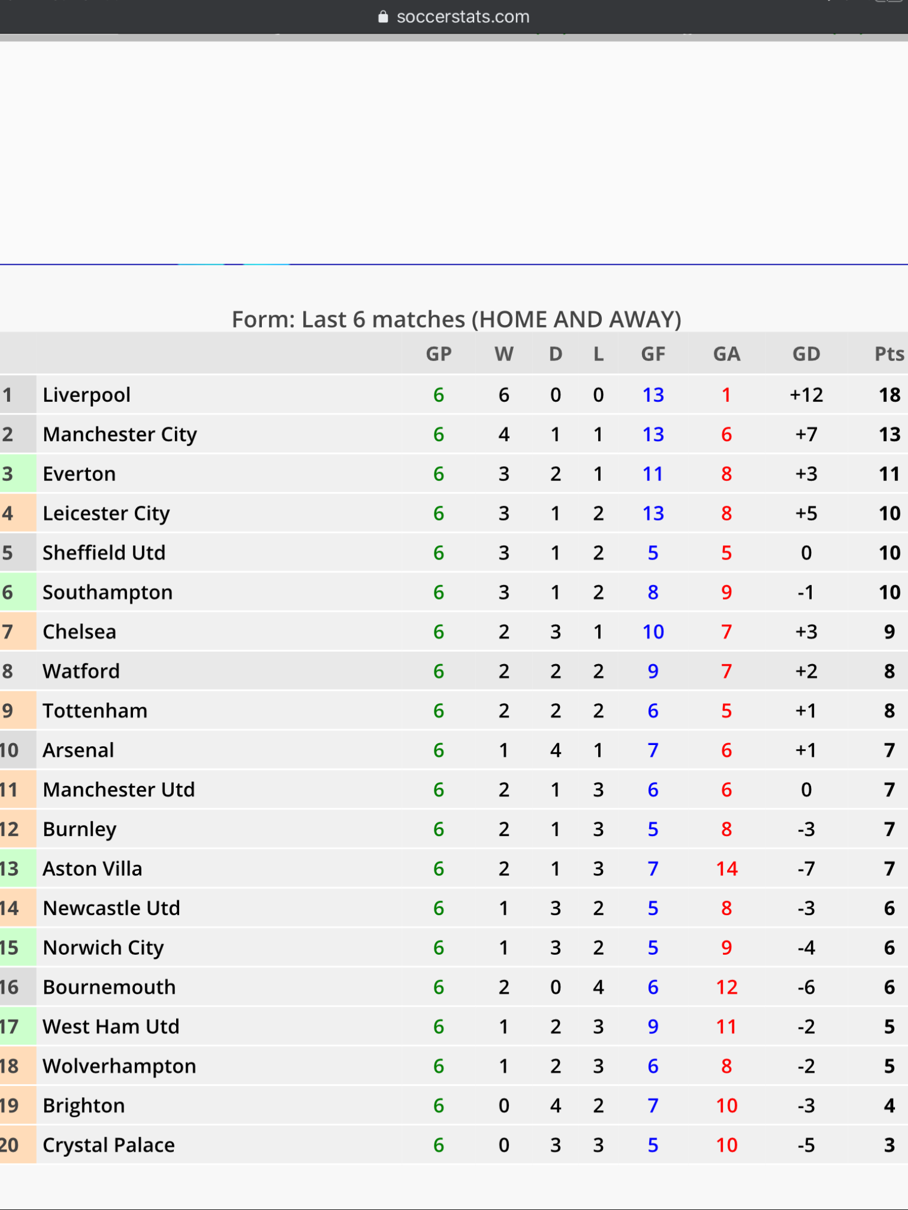Open Tottenham from the standings
The image size is (908, 1210).
coord(95,711)
